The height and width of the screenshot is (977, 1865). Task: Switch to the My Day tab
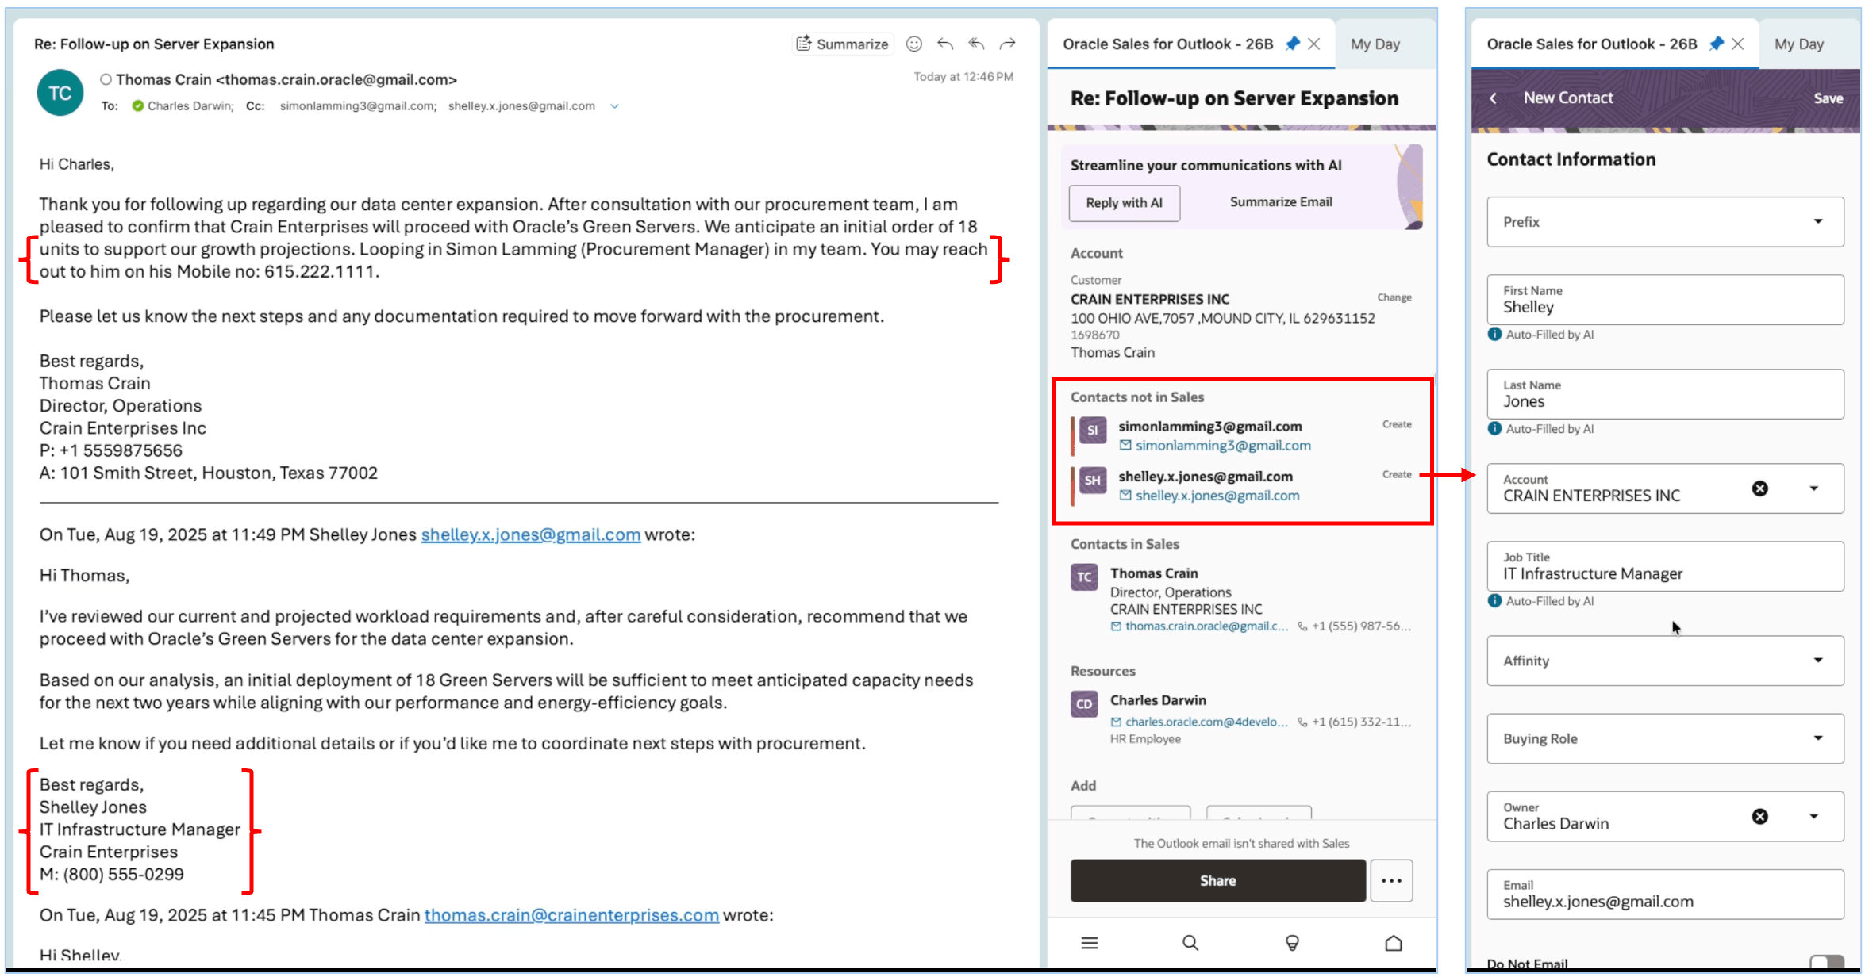1376,44
